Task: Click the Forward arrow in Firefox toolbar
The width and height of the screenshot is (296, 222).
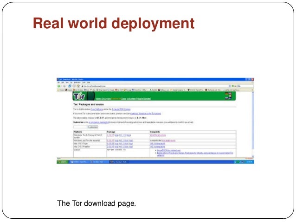Action: (64, 86)
